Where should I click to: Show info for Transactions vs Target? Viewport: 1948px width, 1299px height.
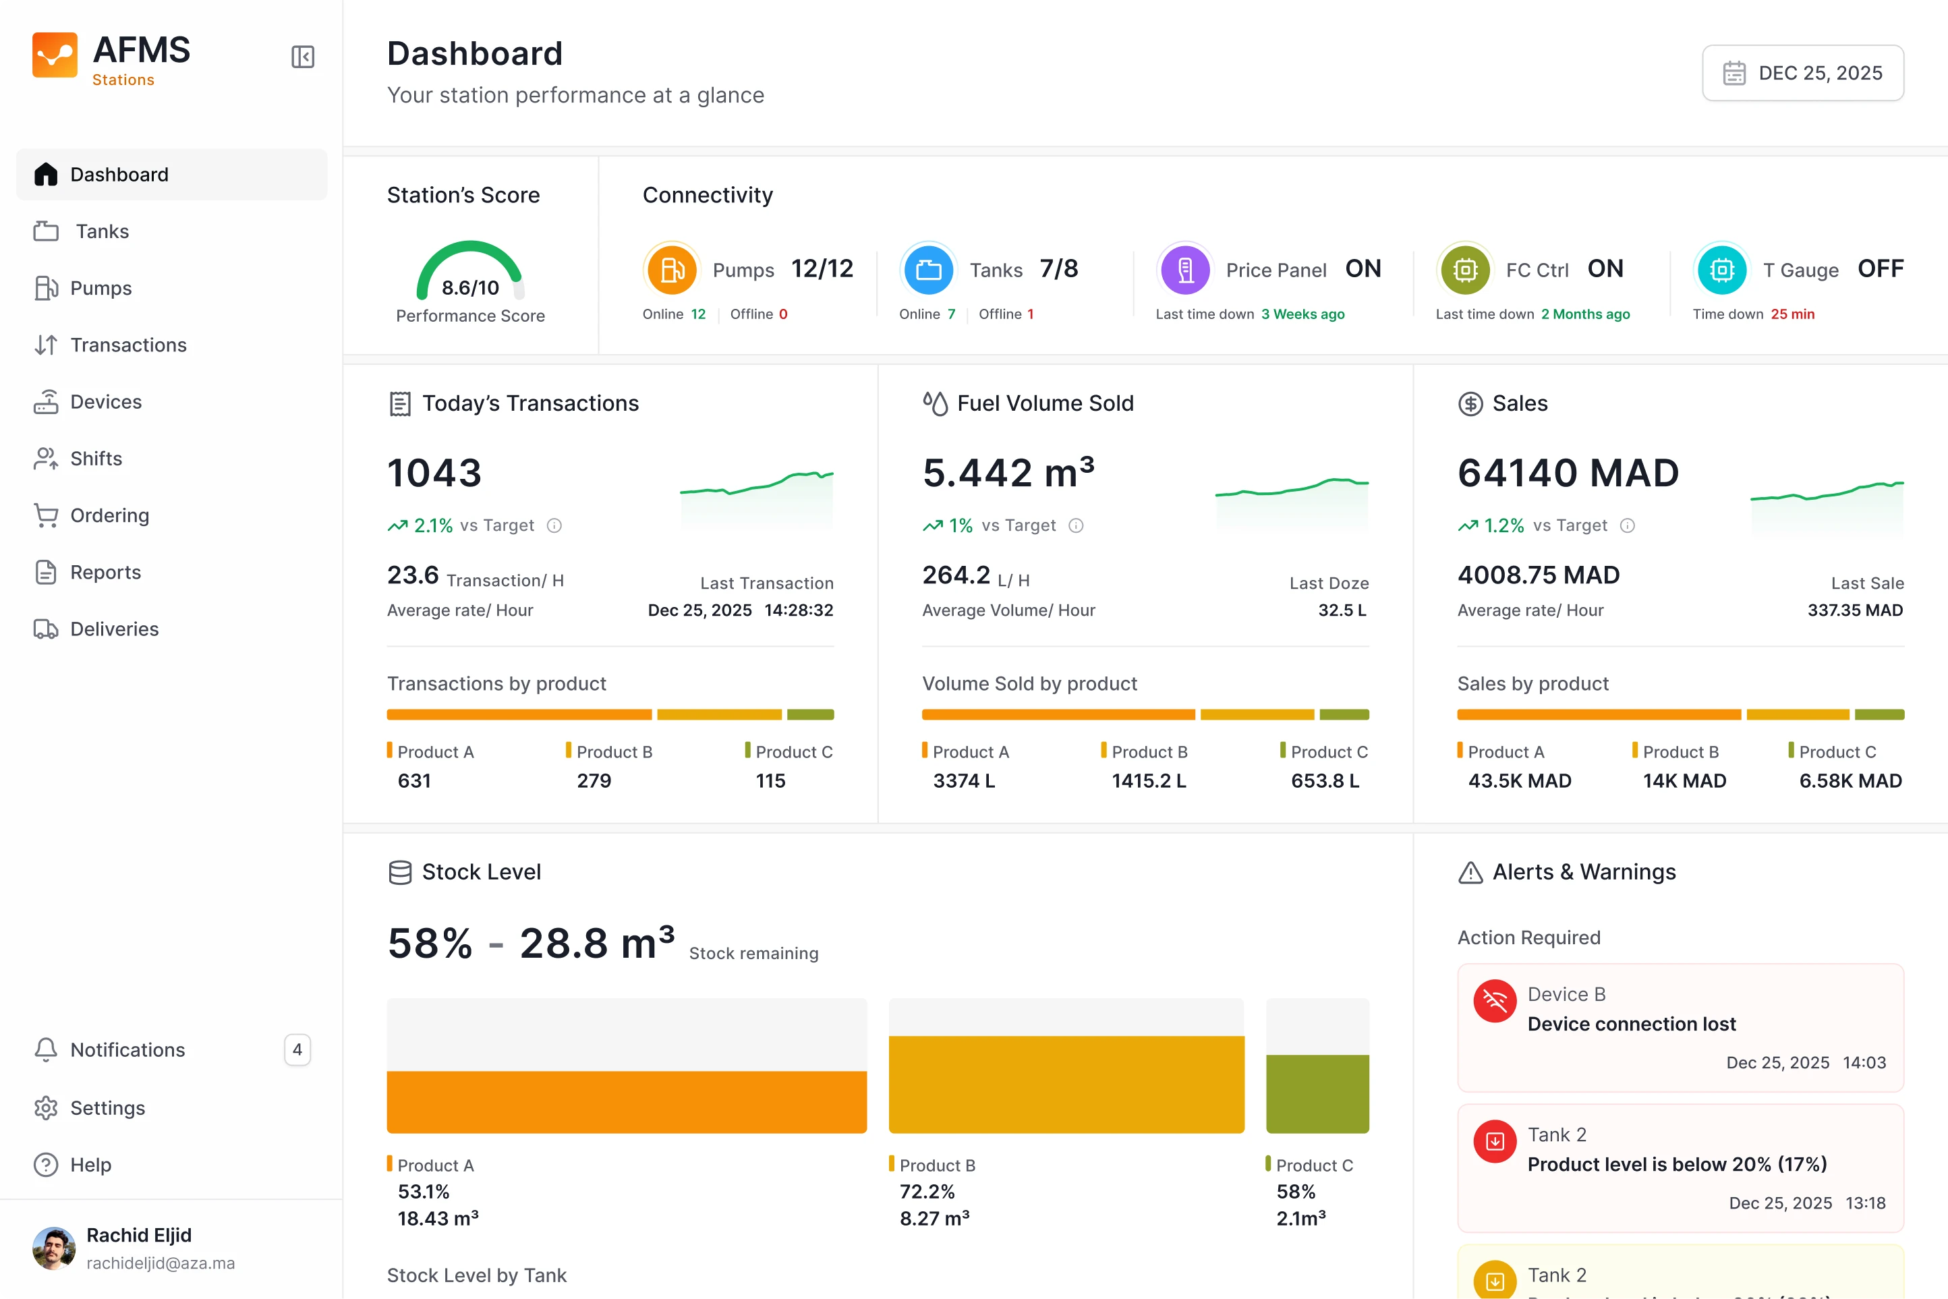click(554, 525)
